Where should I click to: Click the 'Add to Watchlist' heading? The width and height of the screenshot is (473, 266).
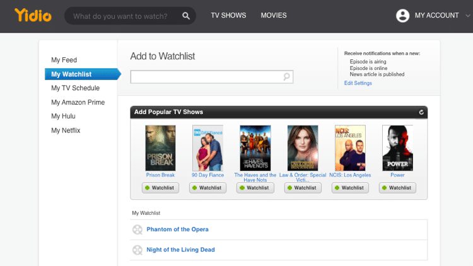click(163, 56)
